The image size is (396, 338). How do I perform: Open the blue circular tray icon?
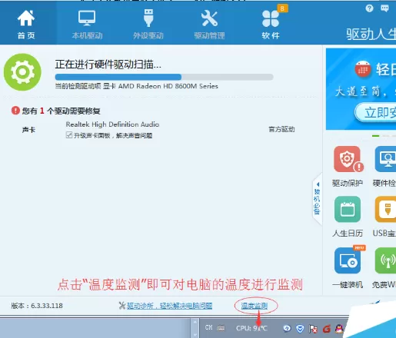[287, 328]
